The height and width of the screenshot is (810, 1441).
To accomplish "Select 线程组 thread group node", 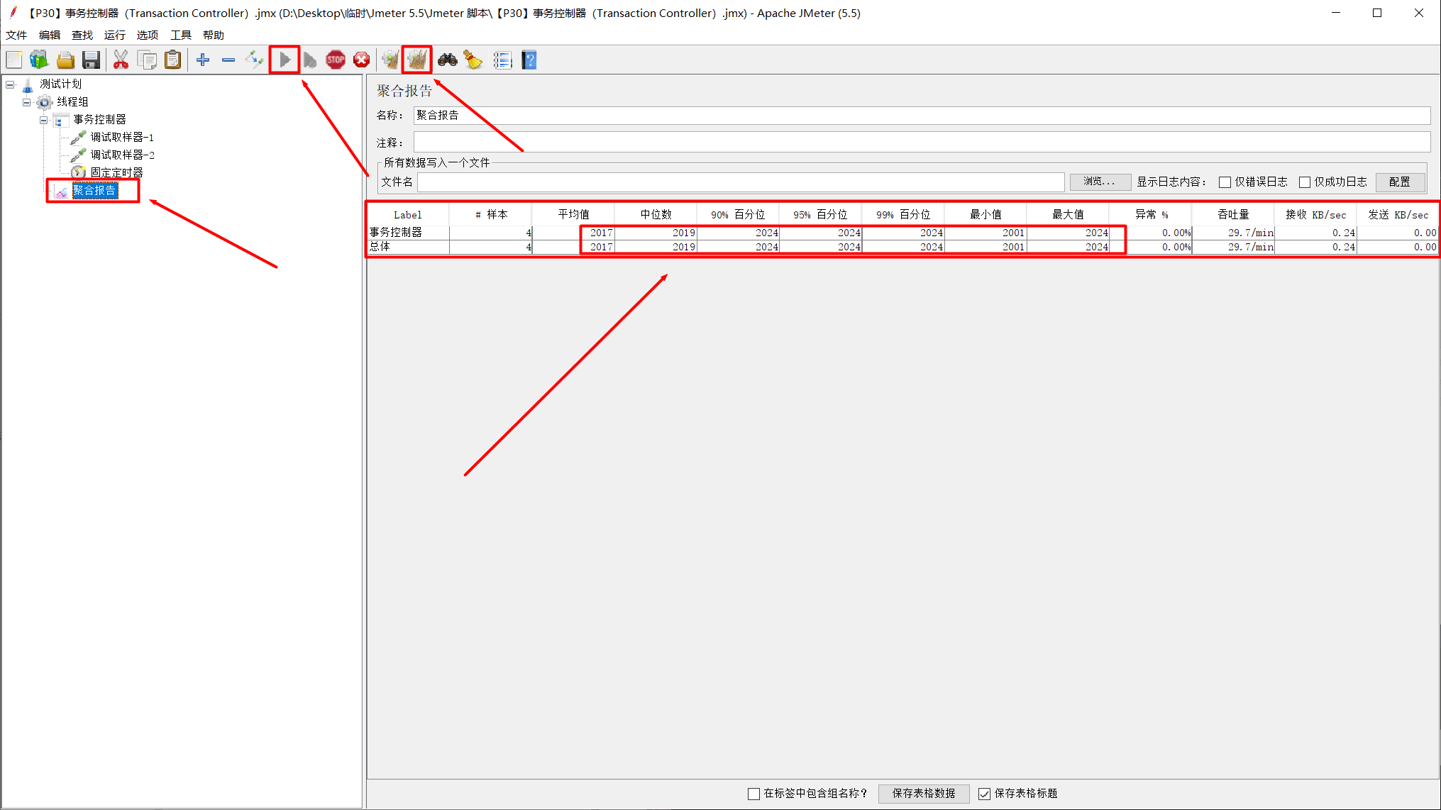I will [72, 102].
